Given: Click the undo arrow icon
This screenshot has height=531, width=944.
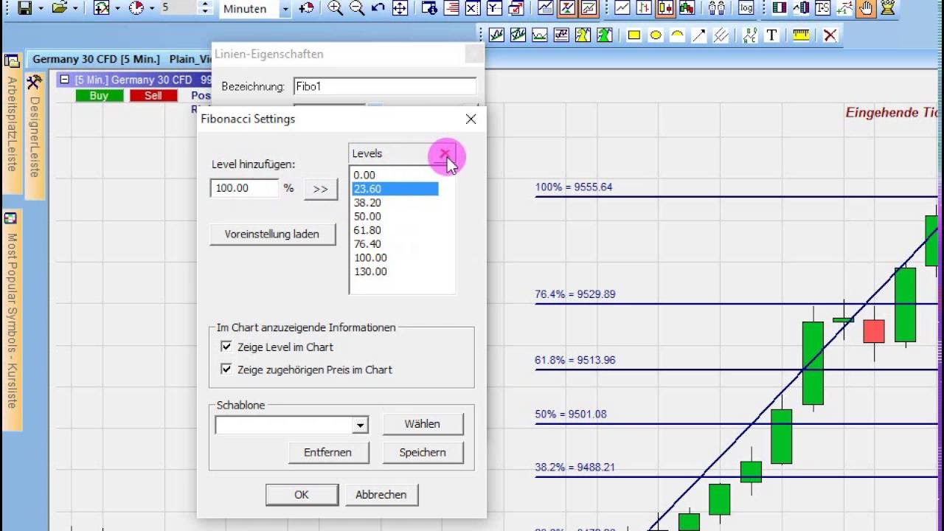Looking at the screenshot, I should [378, 9].
